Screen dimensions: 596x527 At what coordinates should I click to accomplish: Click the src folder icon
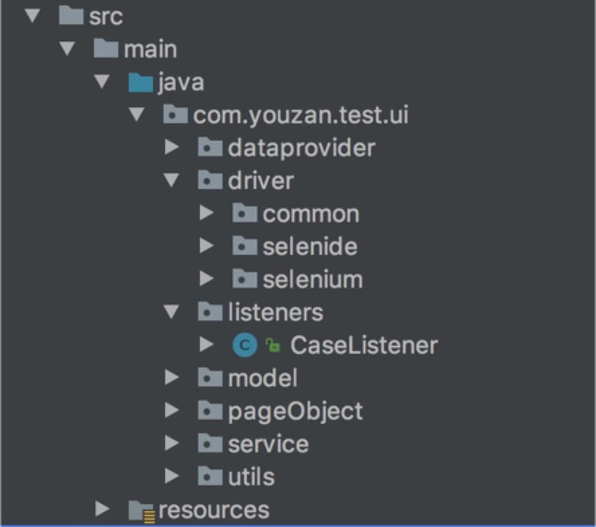tap(71, 16)
